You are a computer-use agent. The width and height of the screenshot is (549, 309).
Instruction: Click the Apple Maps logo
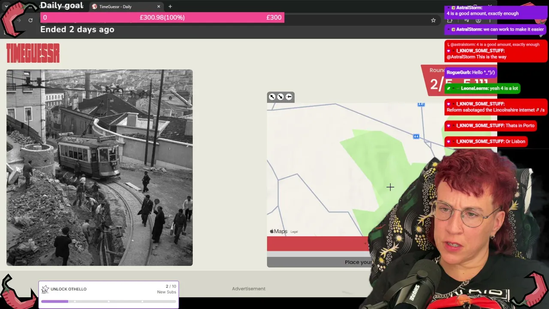278,231
